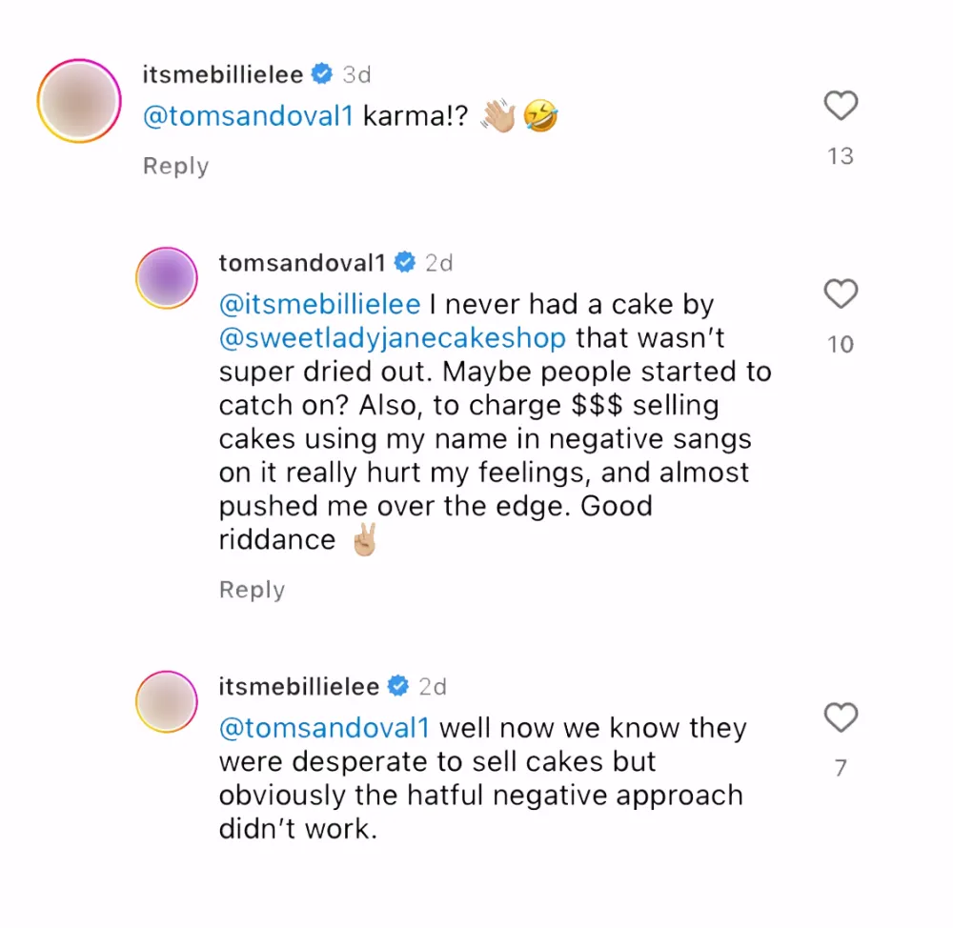
Task: Click the 13 like count
Action: [840, 156]
